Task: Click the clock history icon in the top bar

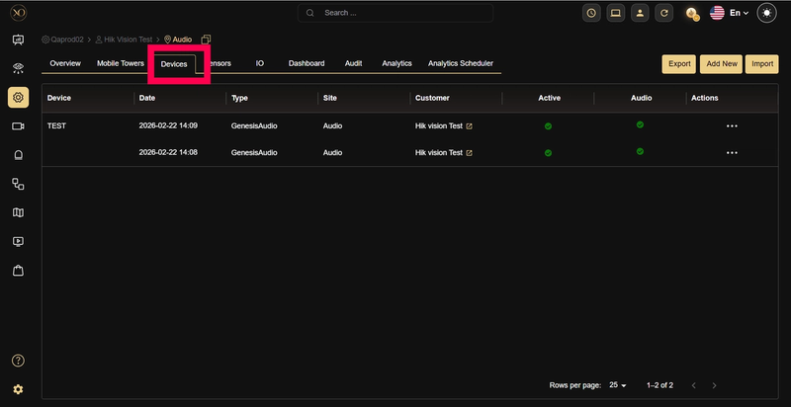Action: (591, 13)
